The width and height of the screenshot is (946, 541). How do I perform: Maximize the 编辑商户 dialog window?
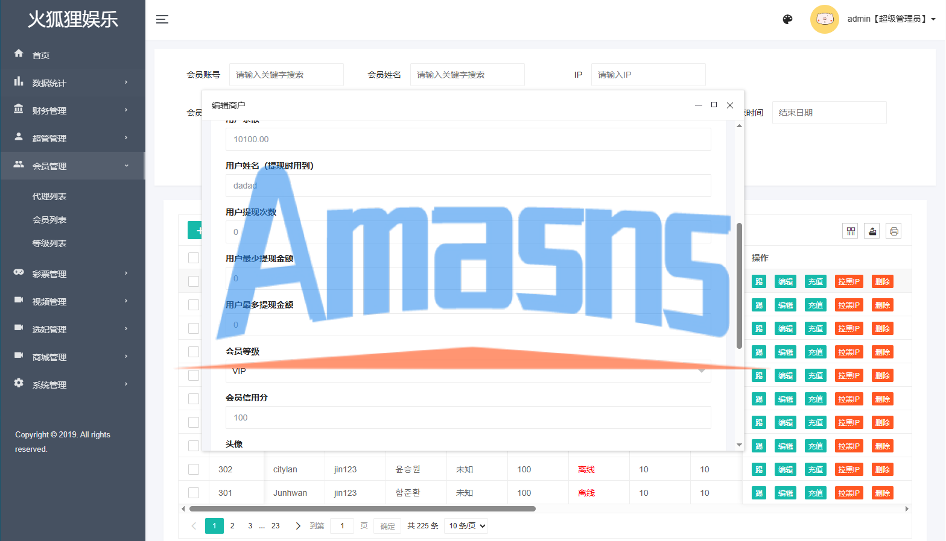click(x=714, y=105)
